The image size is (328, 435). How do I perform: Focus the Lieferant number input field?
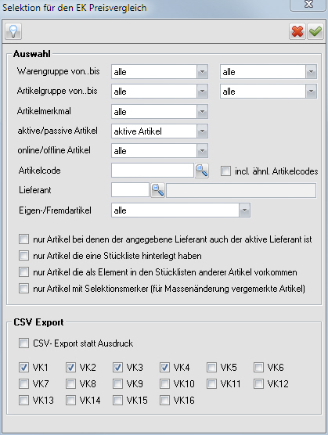coord(130,190)
